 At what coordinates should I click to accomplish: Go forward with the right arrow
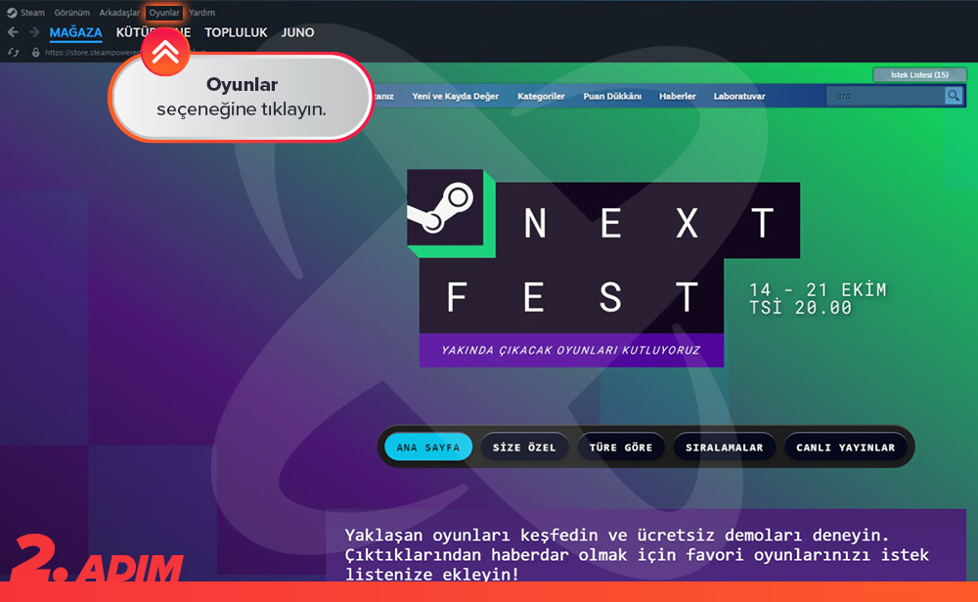pos(34,32)
